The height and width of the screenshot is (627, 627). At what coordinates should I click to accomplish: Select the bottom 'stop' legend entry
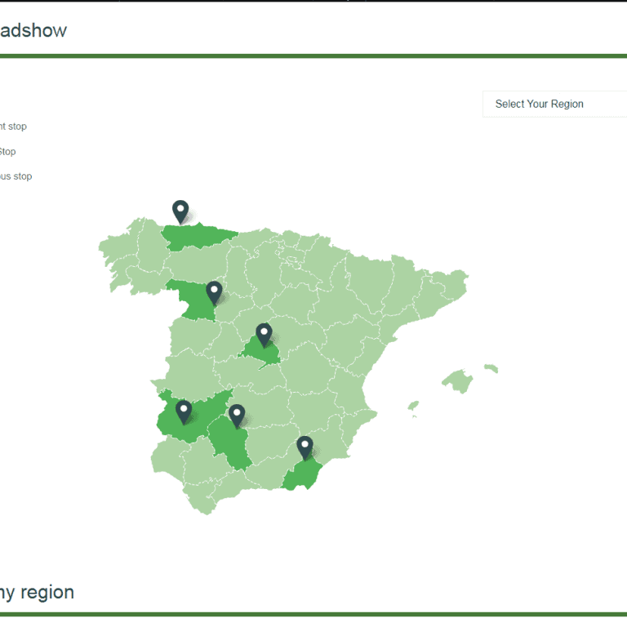(x=16, y=176)
